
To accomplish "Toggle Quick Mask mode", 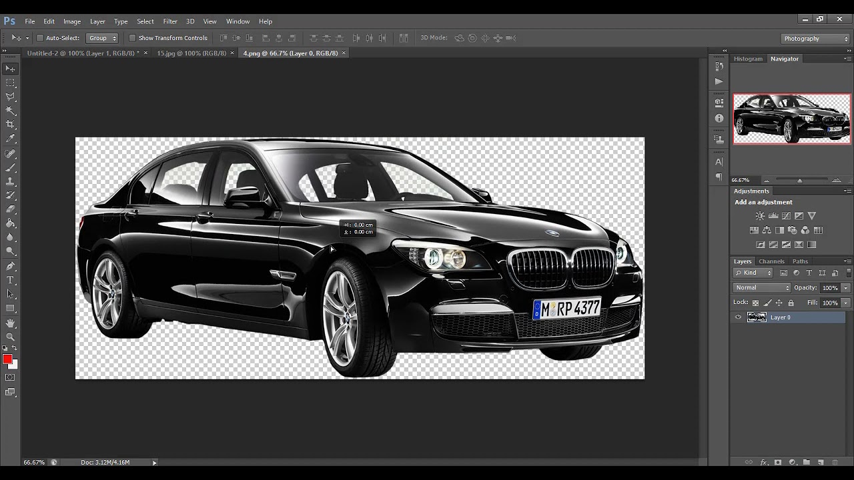I will pos(11,377).
